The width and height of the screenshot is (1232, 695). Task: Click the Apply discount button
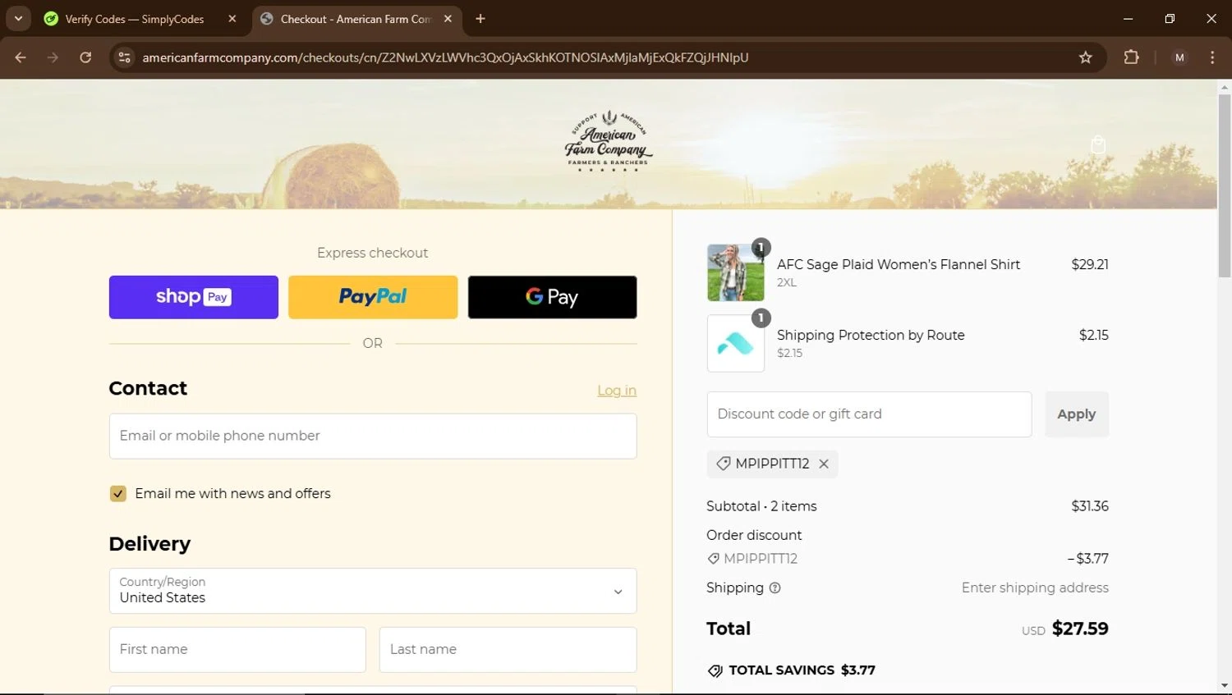click(x=1077, y=414)
